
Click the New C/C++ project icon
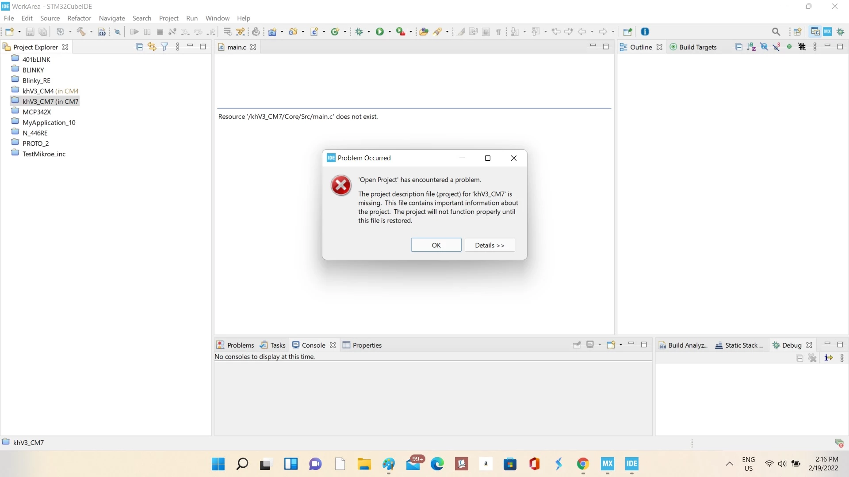272,32
